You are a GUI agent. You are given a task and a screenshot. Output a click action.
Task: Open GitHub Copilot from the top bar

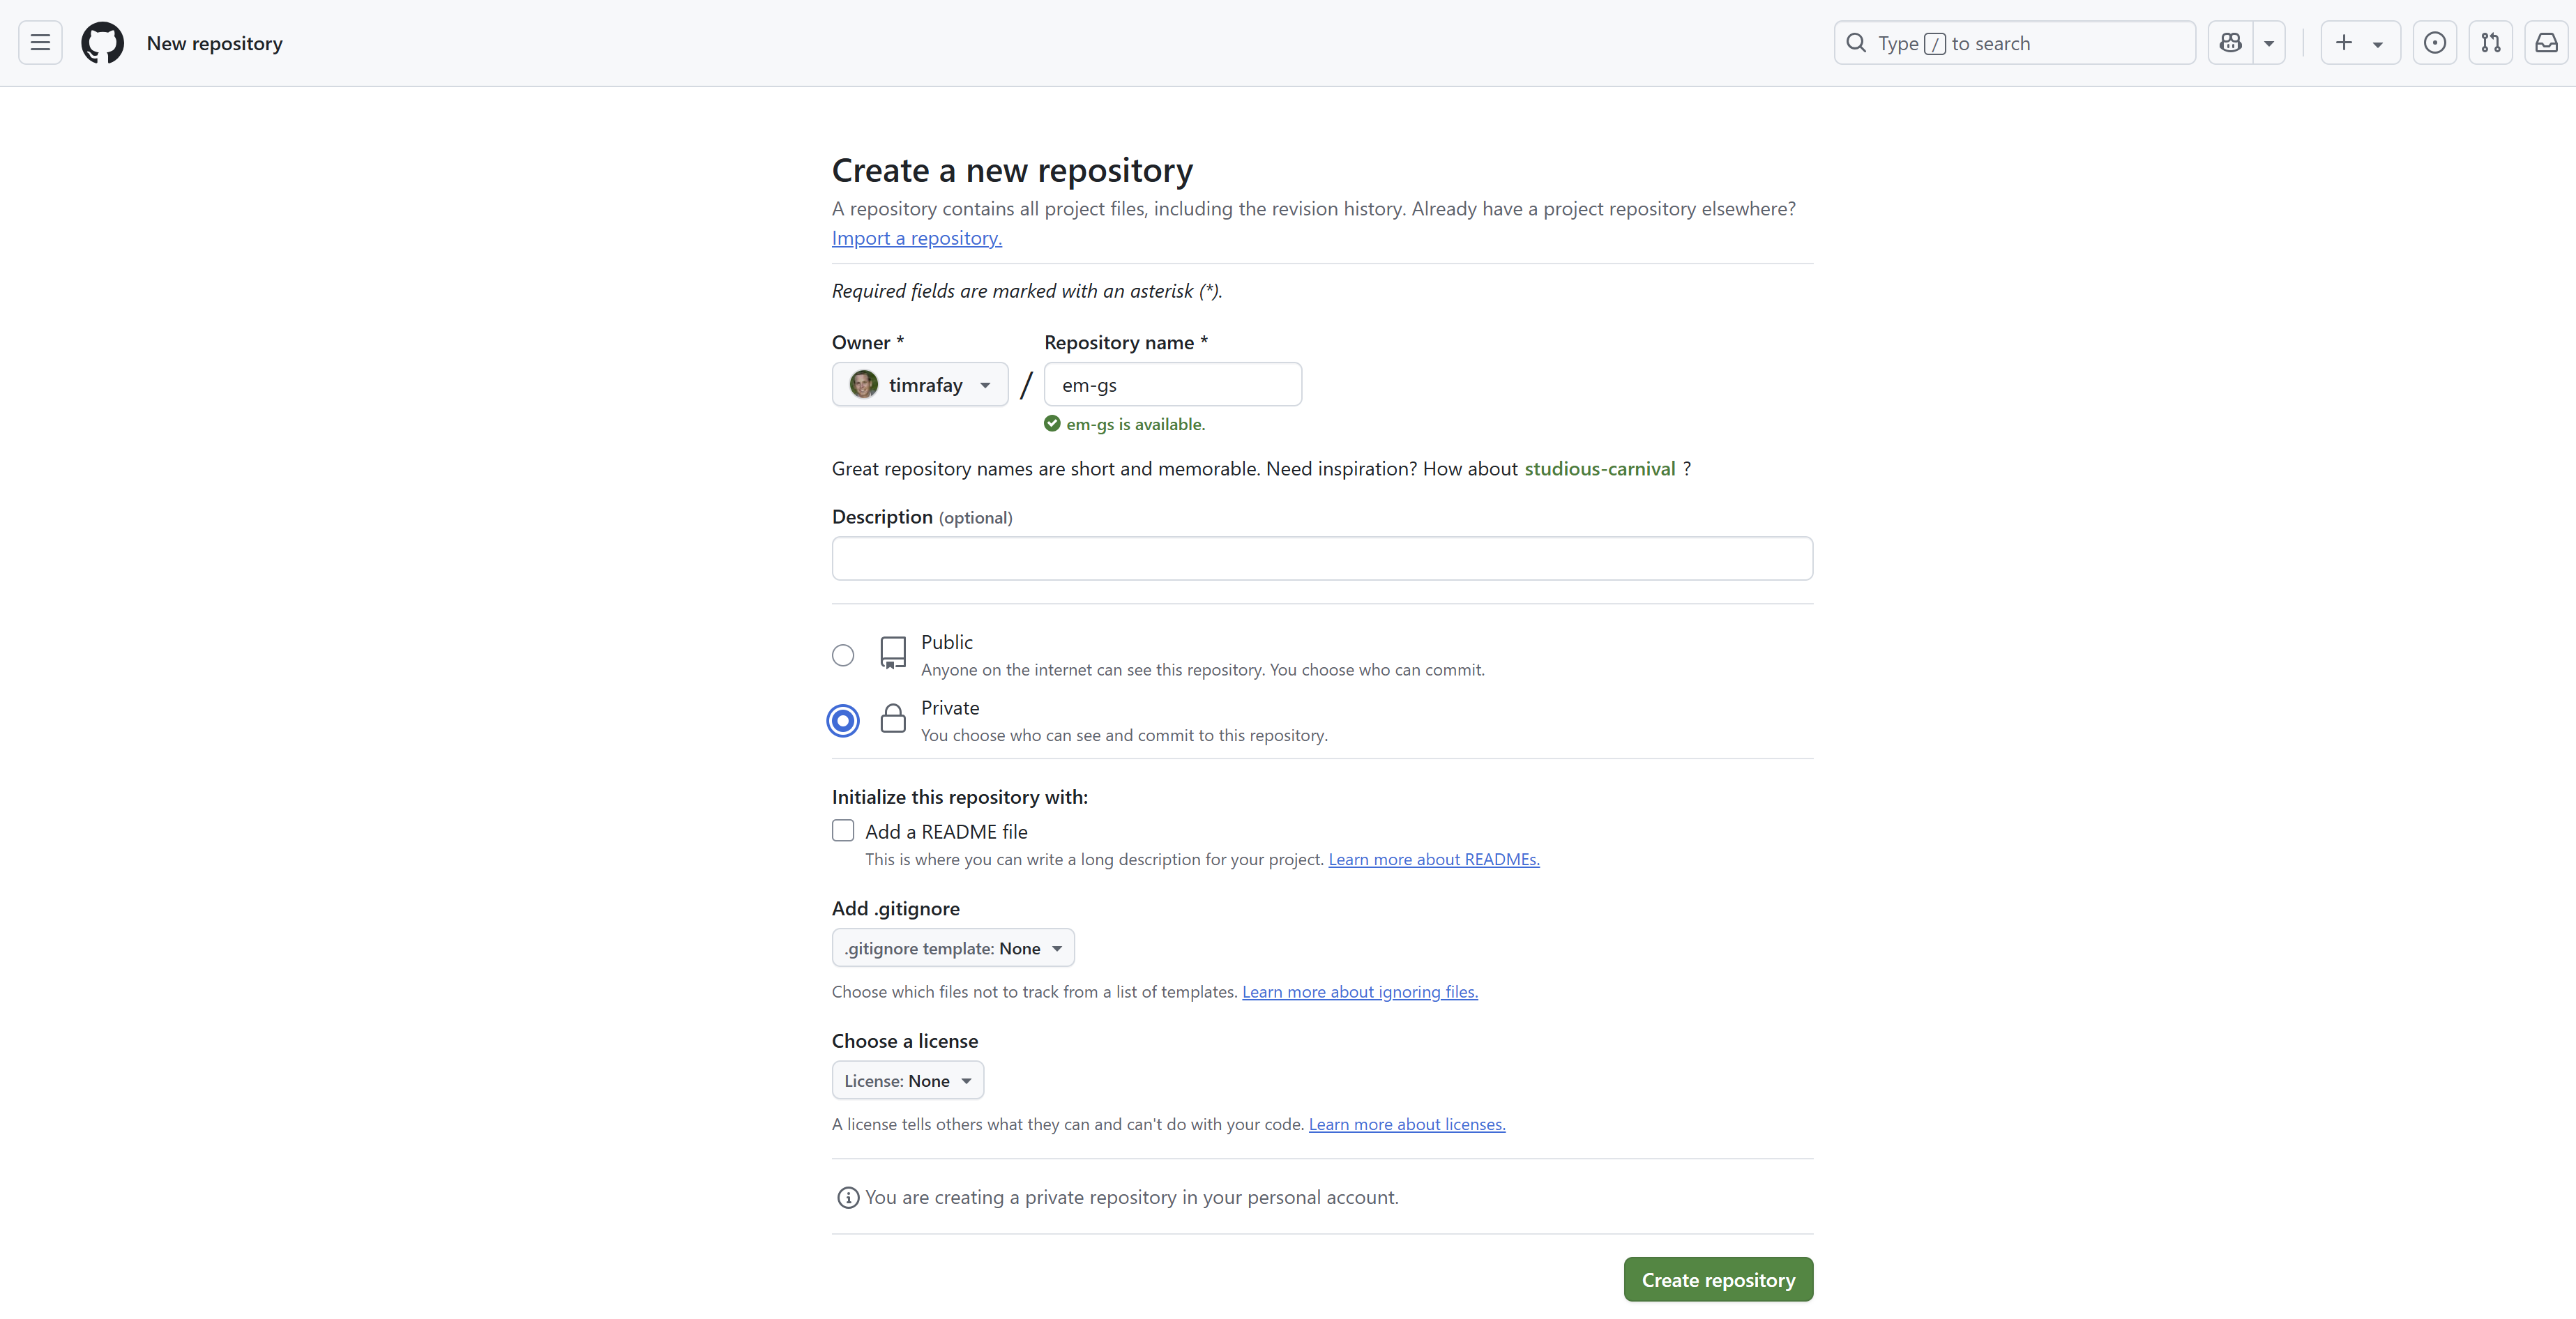(2230, 42)
